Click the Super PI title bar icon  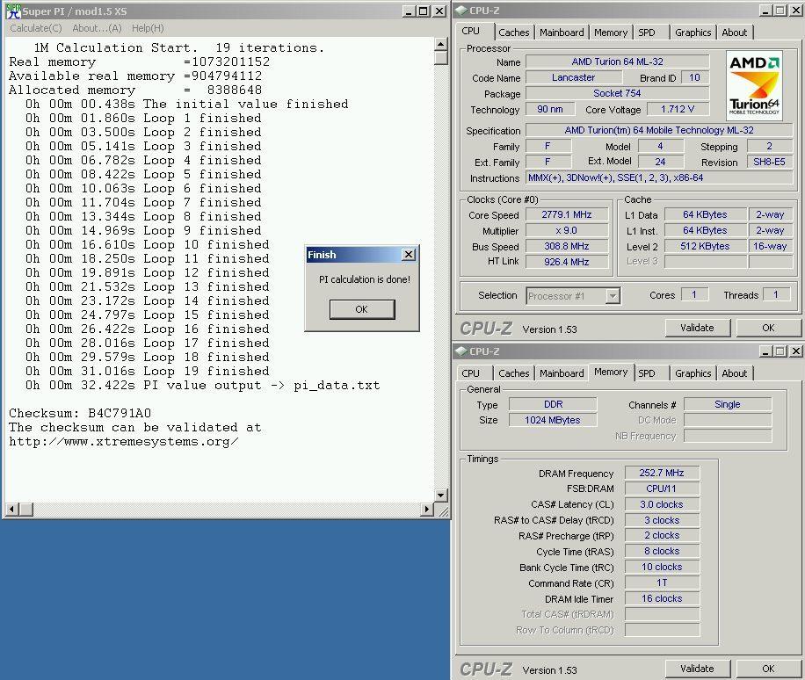pos(13,11)
